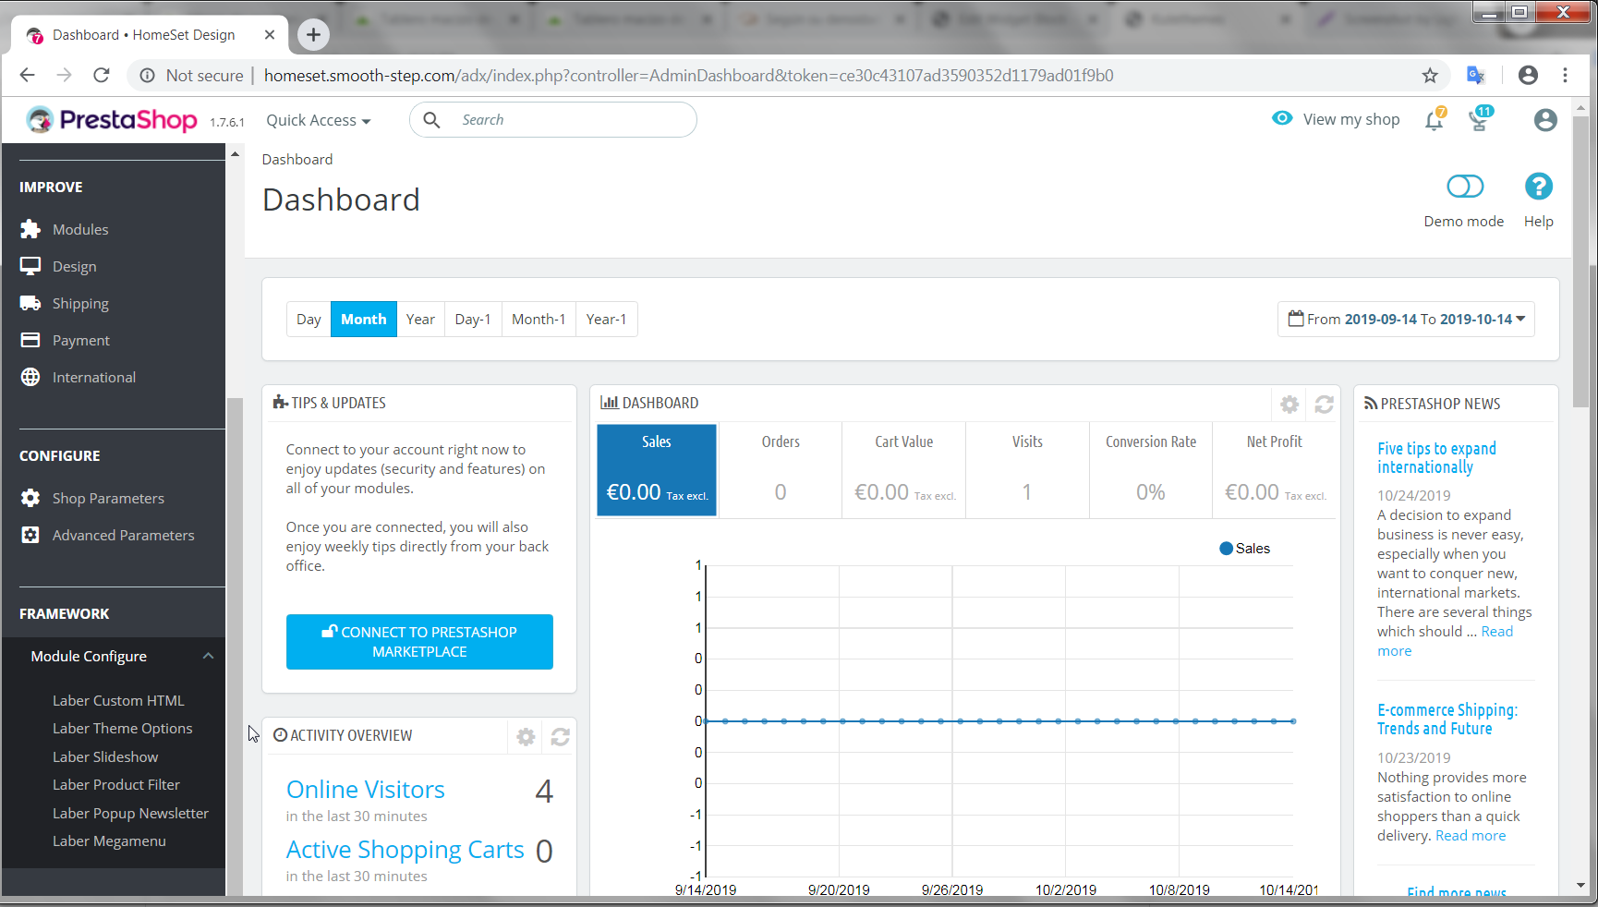This screenshot has height=907, width=1598.
Task: Open the Advanced Parameters icon
Action: [30, 535]
